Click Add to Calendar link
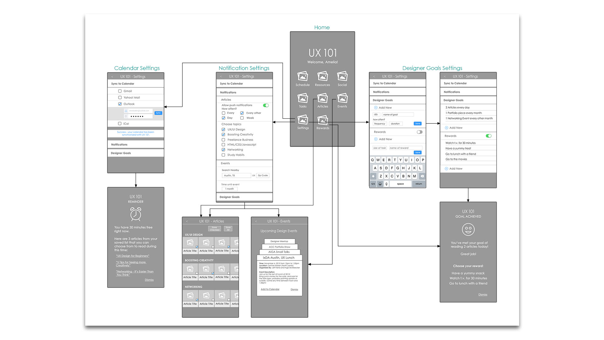This screenshot has height=340, width=604. (270, 289)
